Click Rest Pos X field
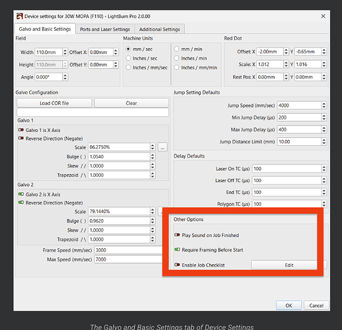342x330 pixels. (270, 77)
